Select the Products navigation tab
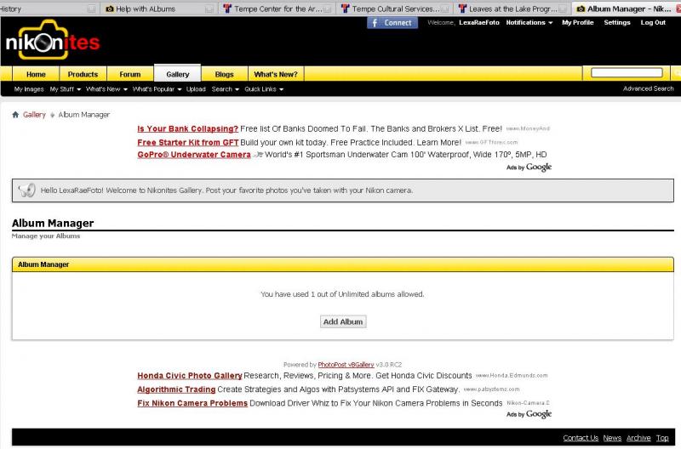Viewport: 681px width, 449px height. pyautogui.click(x=83, y=74)
